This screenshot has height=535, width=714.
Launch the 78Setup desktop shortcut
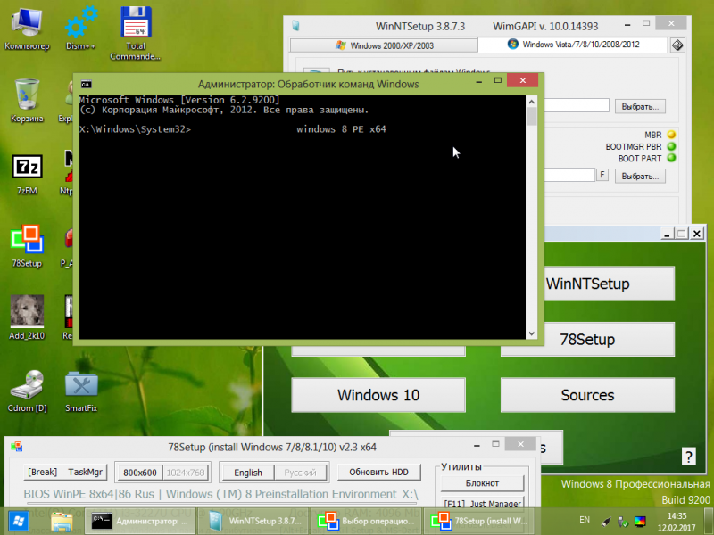(x=27, y=246)
